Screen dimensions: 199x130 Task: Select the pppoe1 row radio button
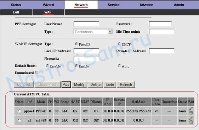pyautogui.click(x=19, y=111)
